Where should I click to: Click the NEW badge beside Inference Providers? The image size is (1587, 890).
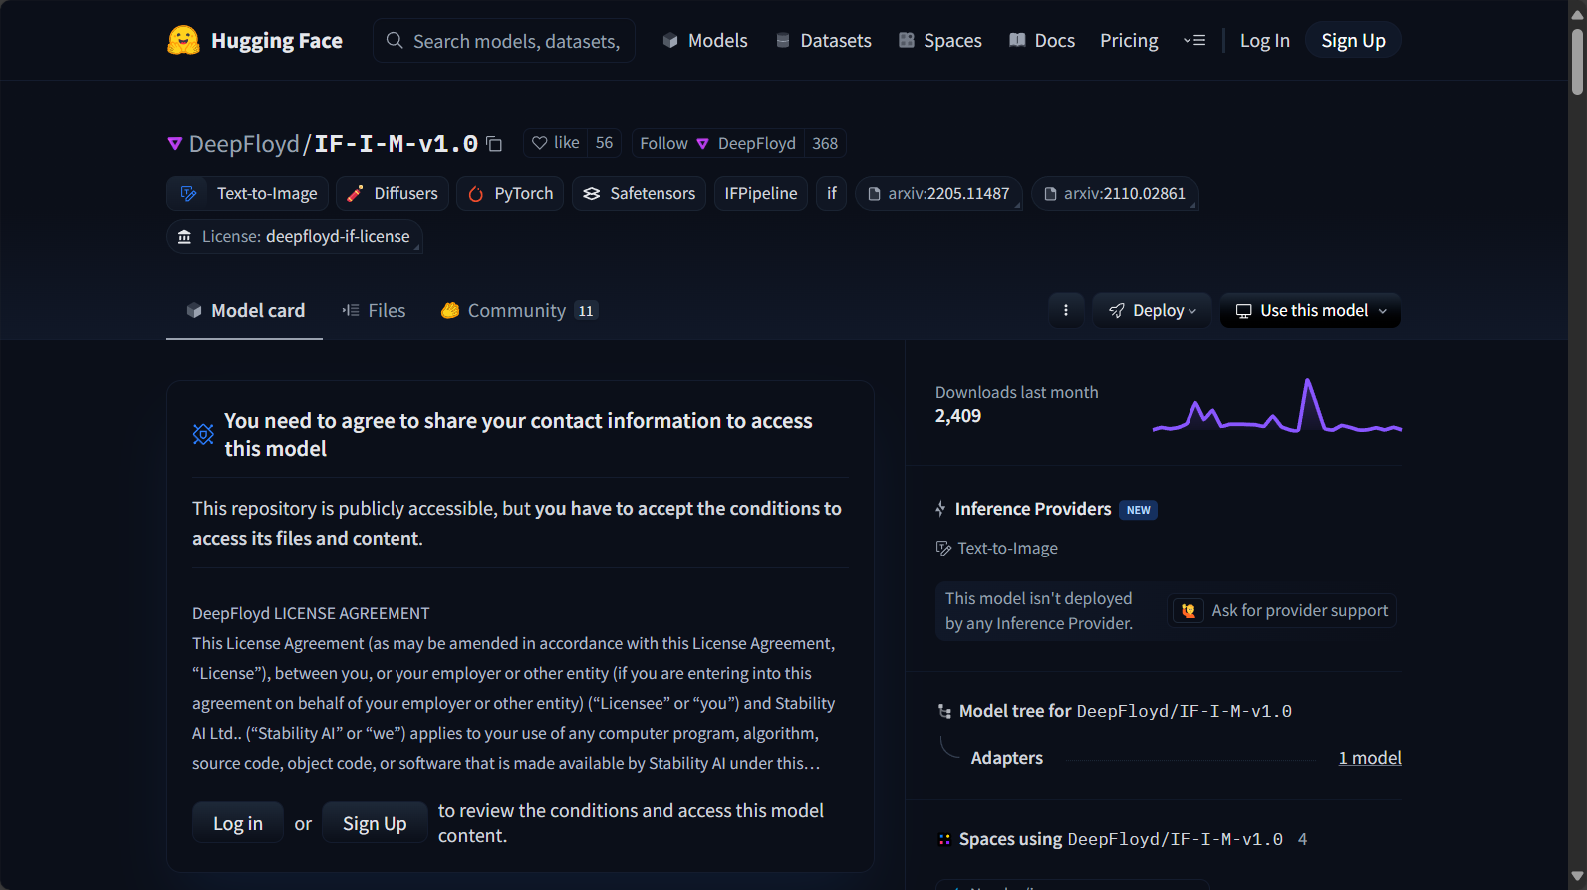click(1139, 510)
